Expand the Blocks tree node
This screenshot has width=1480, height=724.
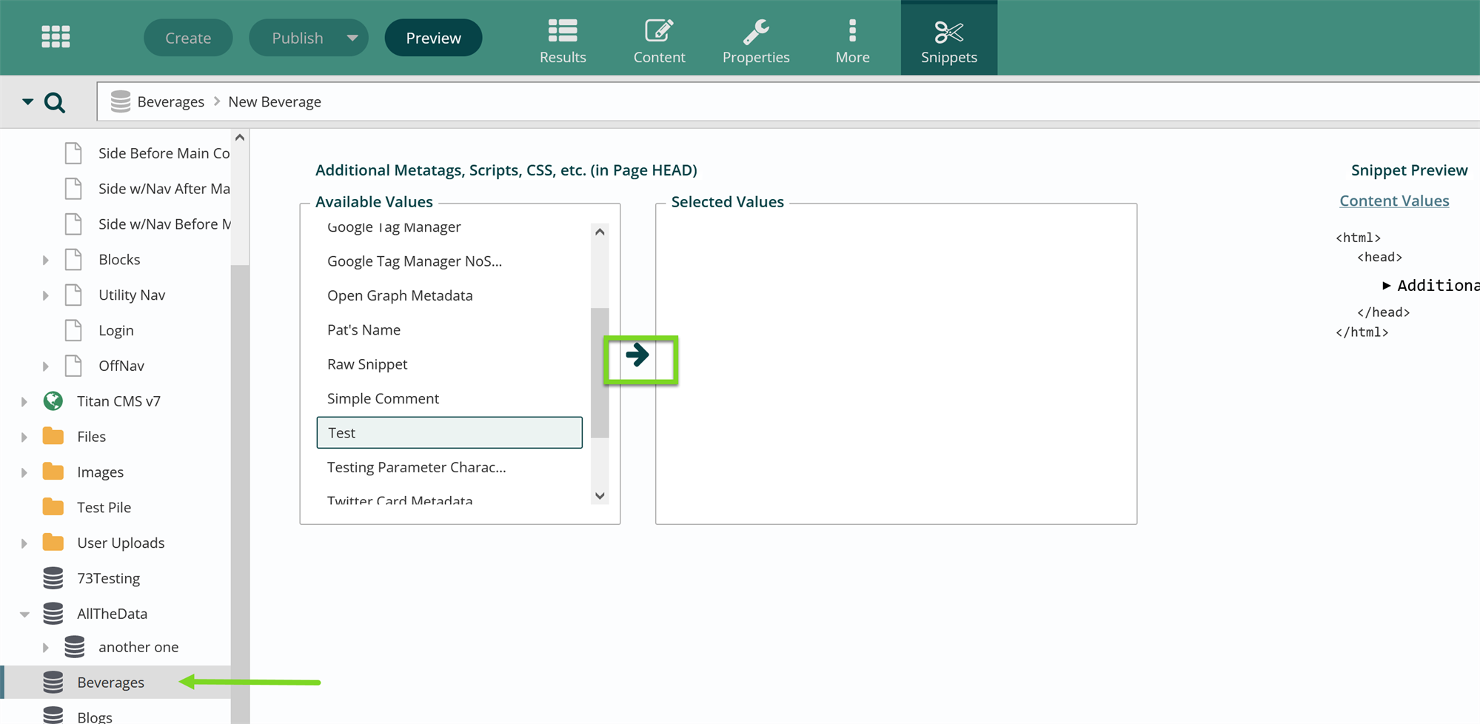[x=45, y=260]
